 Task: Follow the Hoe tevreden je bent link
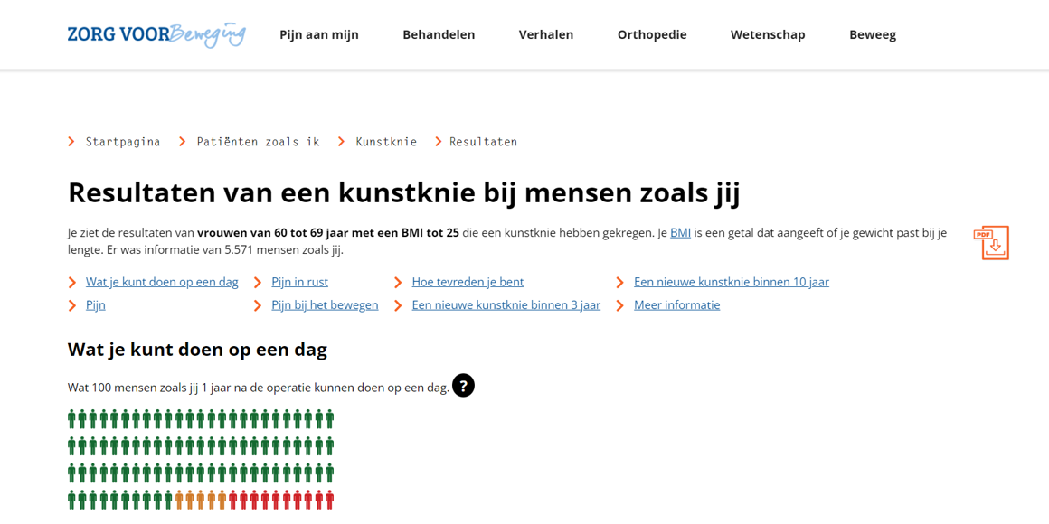[x=468, y=282]
